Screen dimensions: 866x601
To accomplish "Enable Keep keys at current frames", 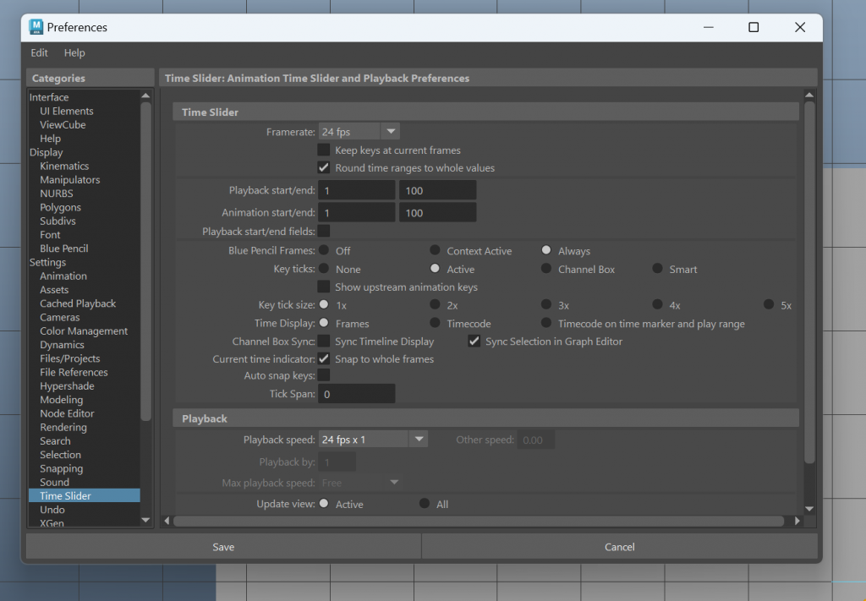I will click(324, 150).
